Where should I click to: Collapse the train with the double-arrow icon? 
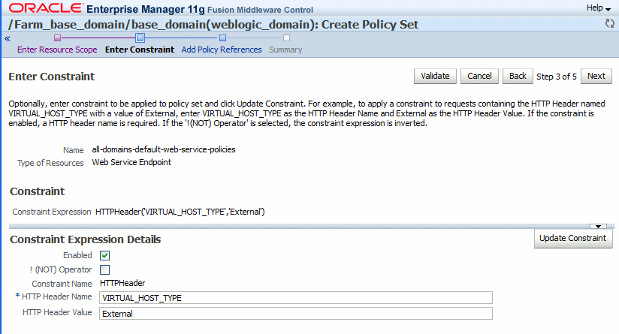(x=7, y=38)
